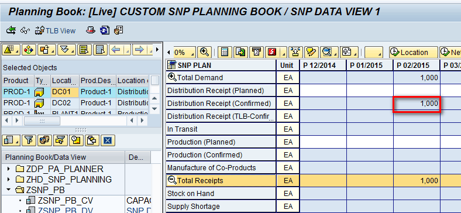The image size is (461, 213).
Task: Click the P 12/2014 column header
Action: pyautogui.click(x=323, y=65)
